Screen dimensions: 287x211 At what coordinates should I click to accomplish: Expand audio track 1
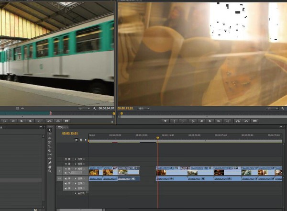click(76, 178)
